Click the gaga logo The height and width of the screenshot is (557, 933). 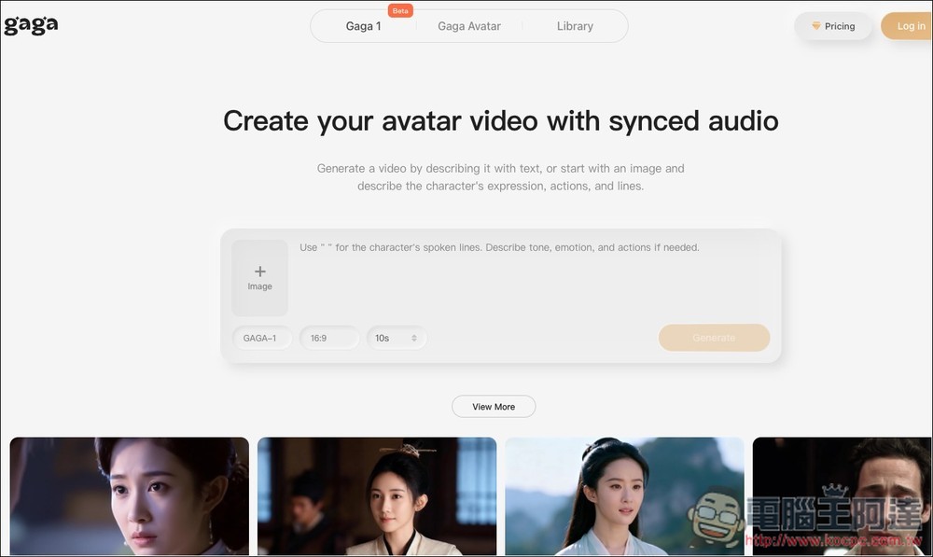point(31,25)
